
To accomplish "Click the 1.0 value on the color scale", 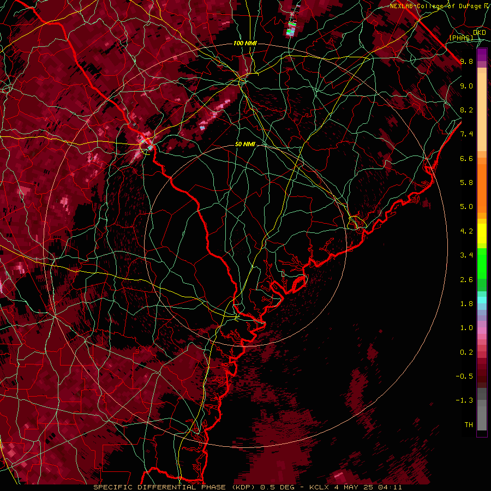I will 466,328.
